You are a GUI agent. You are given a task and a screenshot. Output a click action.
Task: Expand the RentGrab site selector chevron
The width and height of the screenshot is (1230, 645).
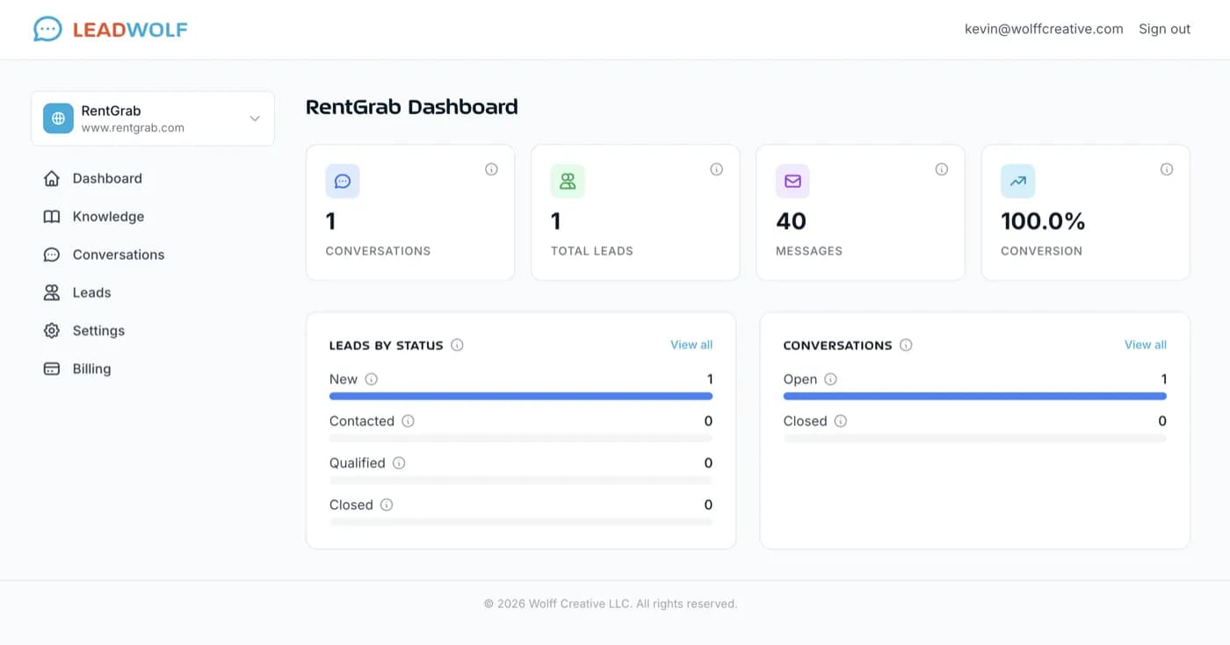pos(255,118)
